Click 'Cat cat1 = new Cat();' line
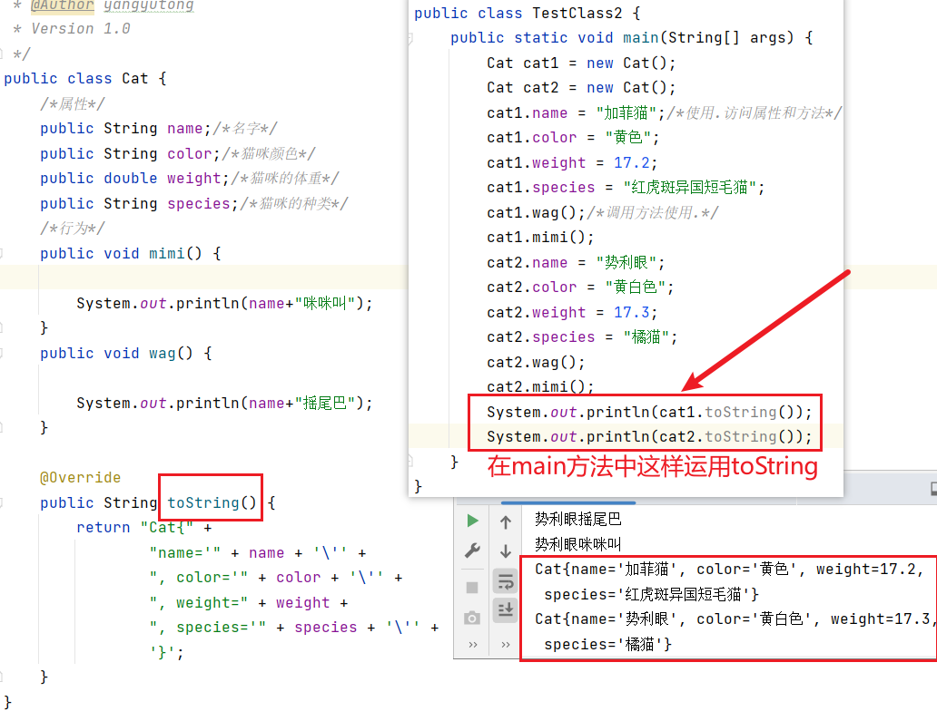The width and height of the screenshot is (937, 721). click(581, 63)
